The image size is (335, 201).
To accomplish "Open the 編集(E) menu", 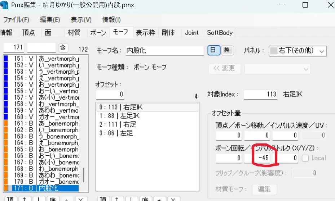I will tap(50, 20).
